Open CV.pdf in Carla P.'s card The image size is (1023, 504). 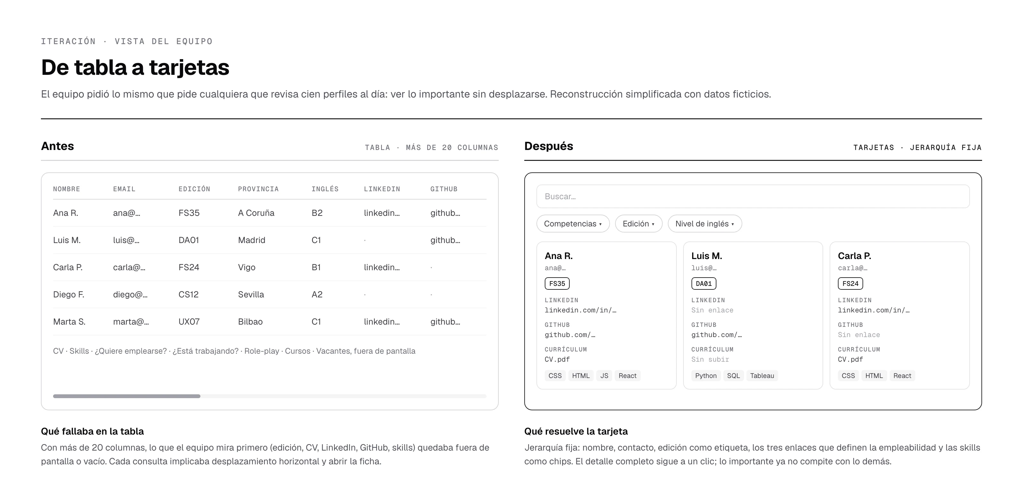pos(850,359)
